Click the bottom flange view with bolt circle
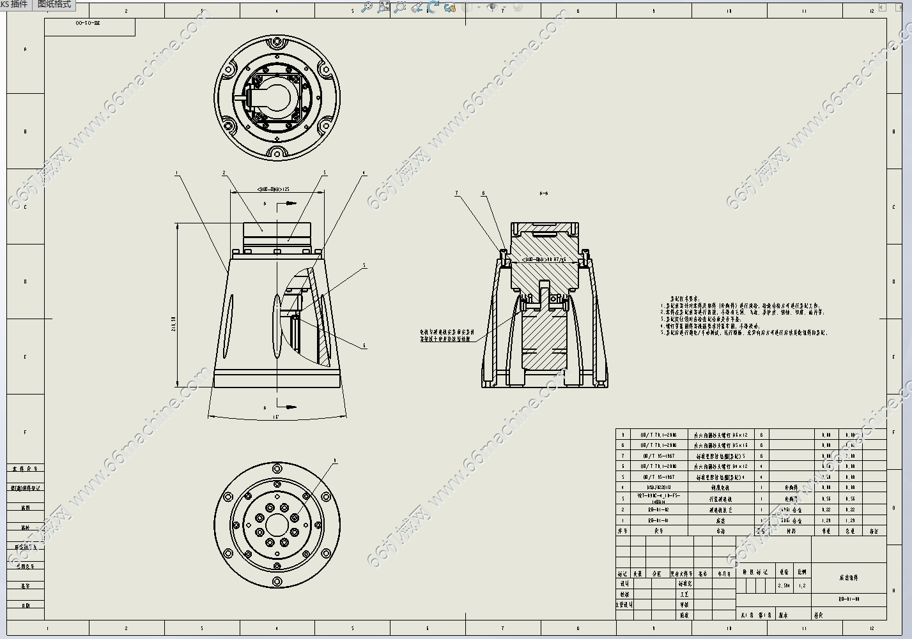The width and height of the screenshot is (912, 639). pos(277,525)
